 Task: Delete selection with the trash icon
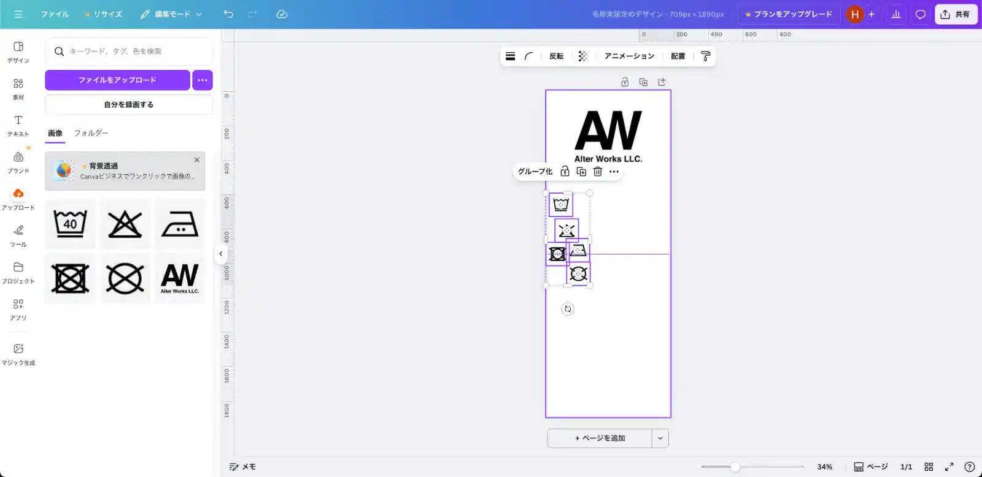598,172
